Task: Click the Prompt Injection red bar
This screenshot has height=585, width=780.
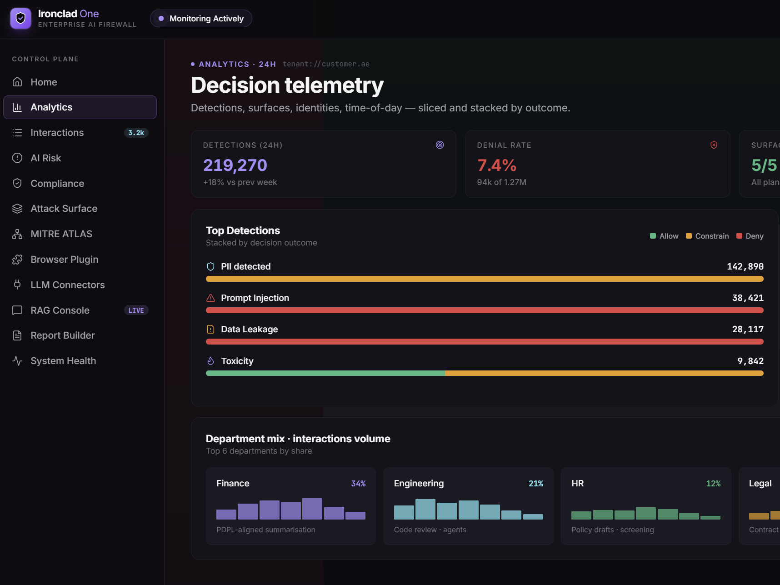Action: point(485,310)
